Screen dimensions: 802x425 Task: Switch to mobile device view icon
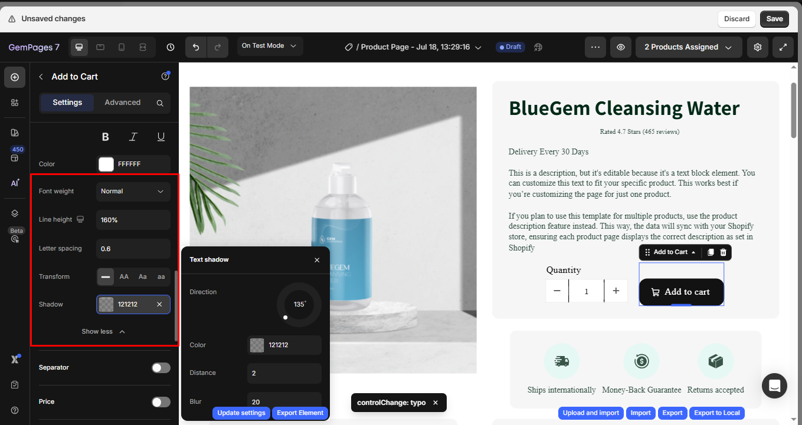point(122,47)
